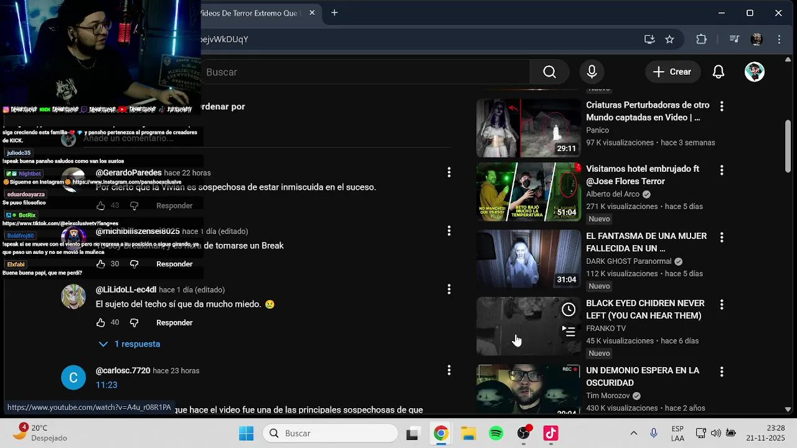Start voice search with microphone icon
The height and width of the screenshot is (448, 797).
[592, 72]
